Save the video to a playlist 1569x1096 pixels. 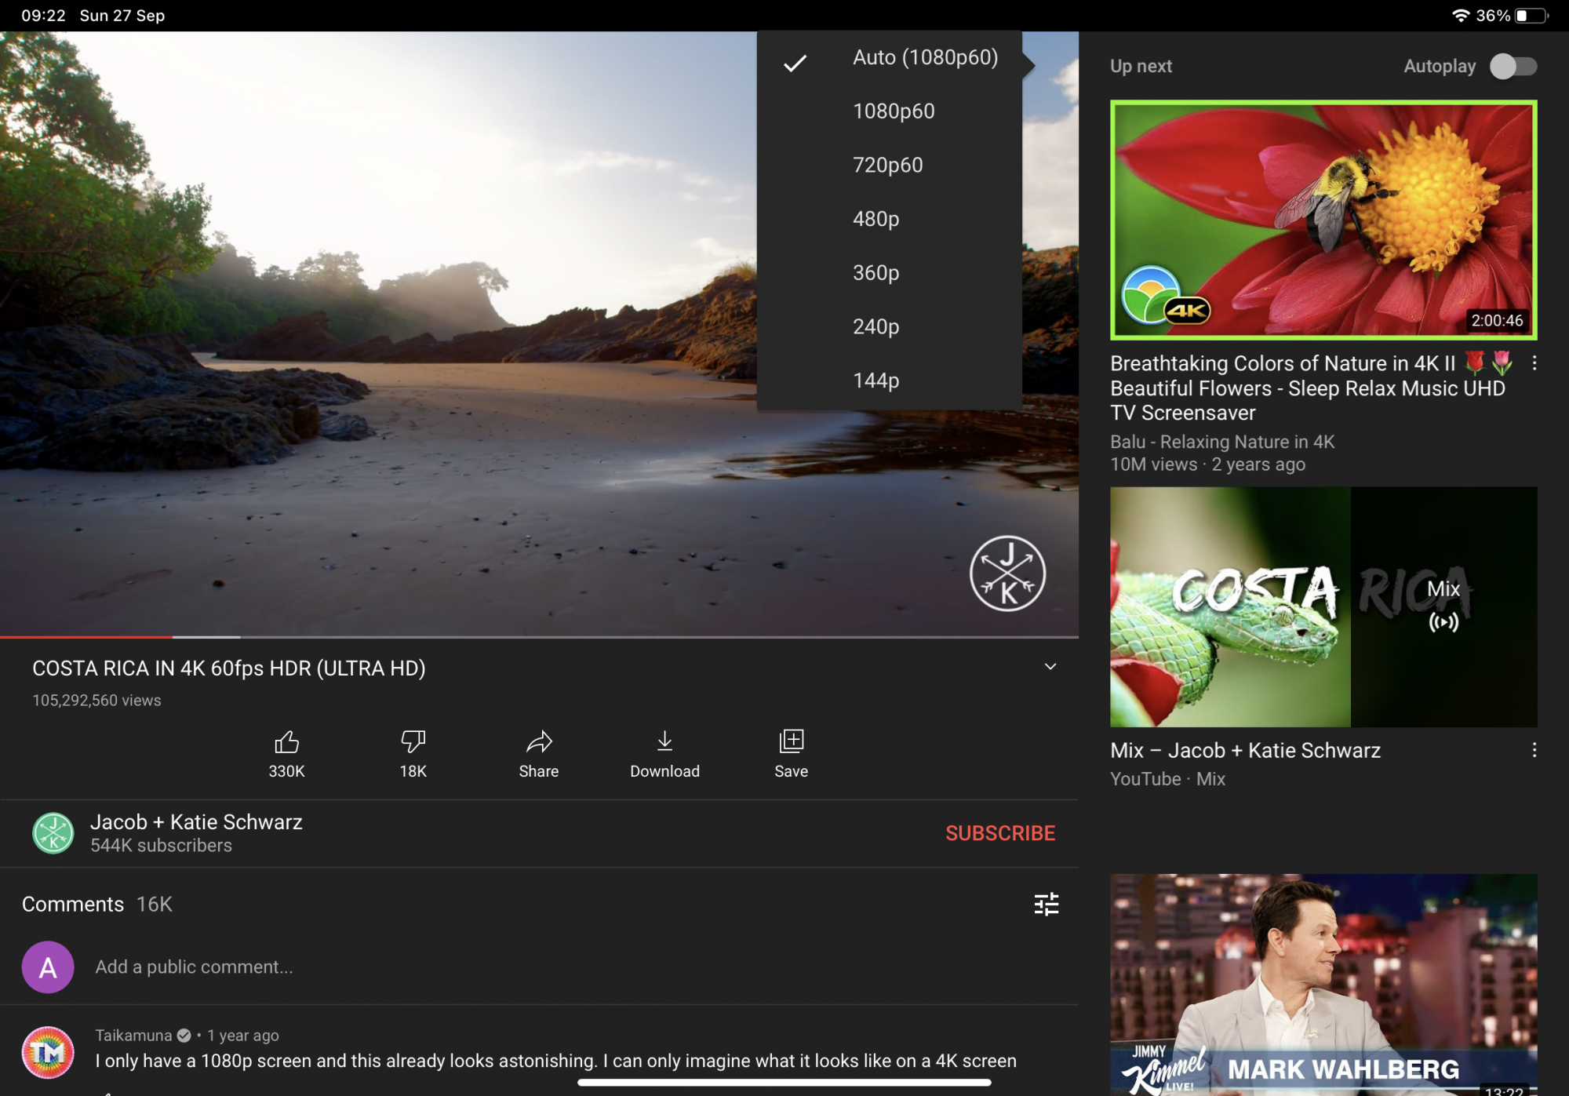click(x=791, y=754)
